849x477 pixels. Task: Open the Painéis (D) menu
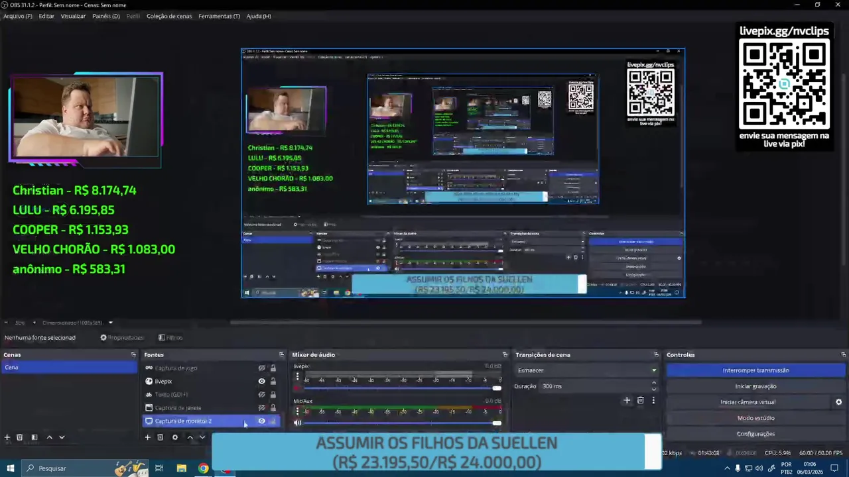(x=106, y=16)
